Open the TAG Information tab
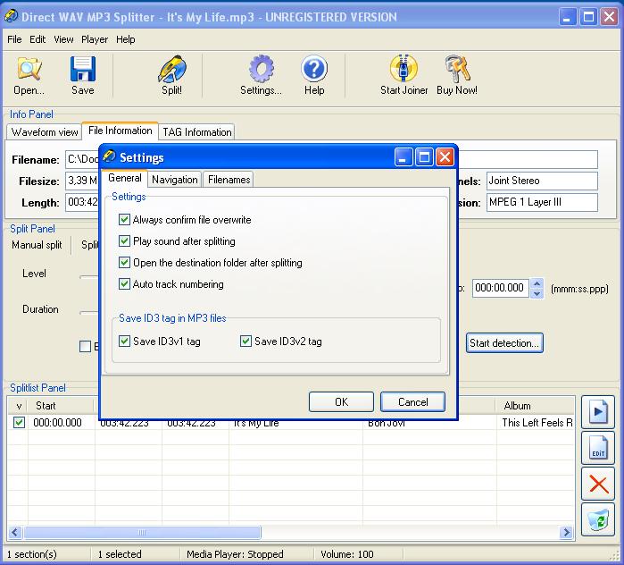 [x=197, y=132]
